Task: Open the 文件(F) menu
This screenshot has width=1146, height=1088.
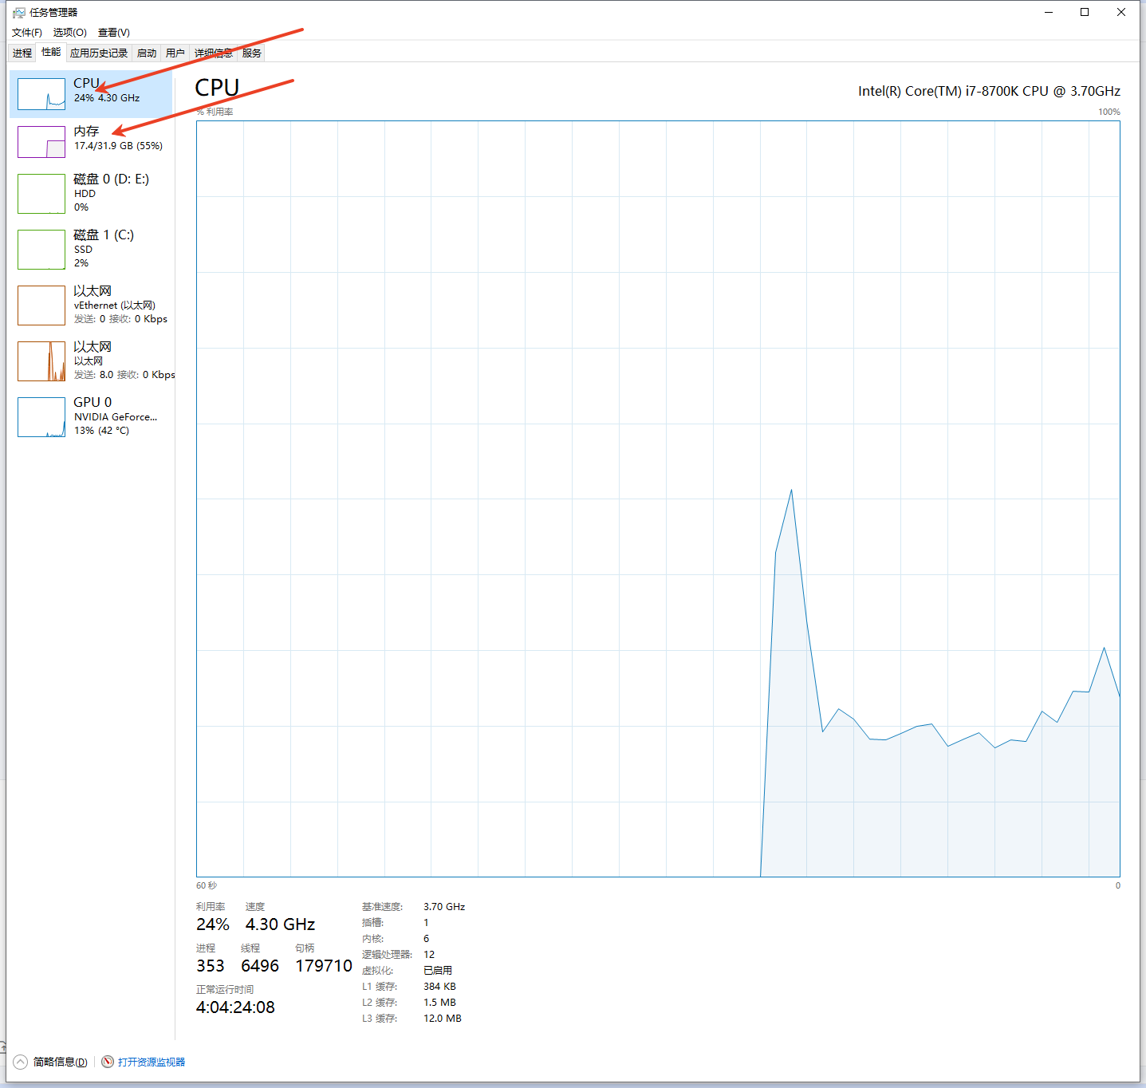Action: click(27, 33)
